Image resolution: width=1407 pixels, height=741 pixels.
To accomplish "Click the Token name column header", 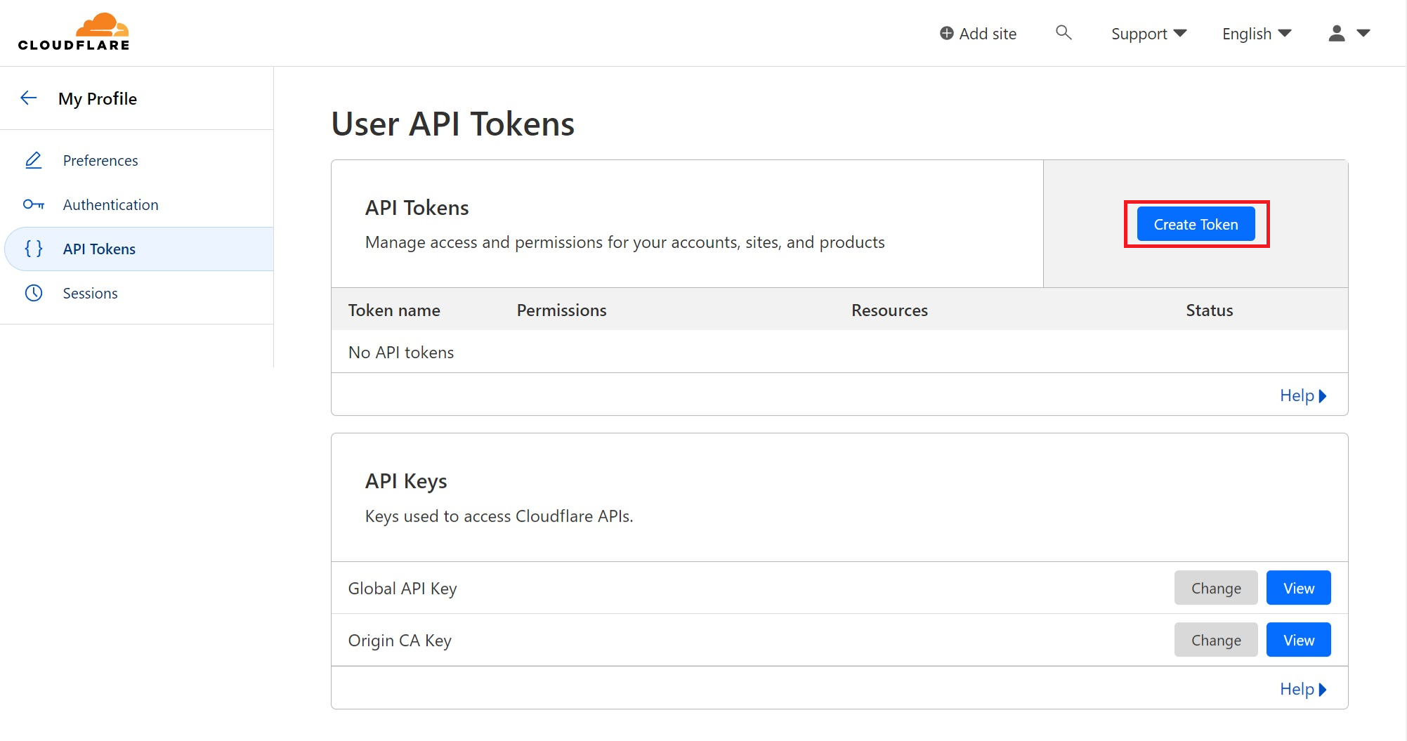I will point(394,310).
